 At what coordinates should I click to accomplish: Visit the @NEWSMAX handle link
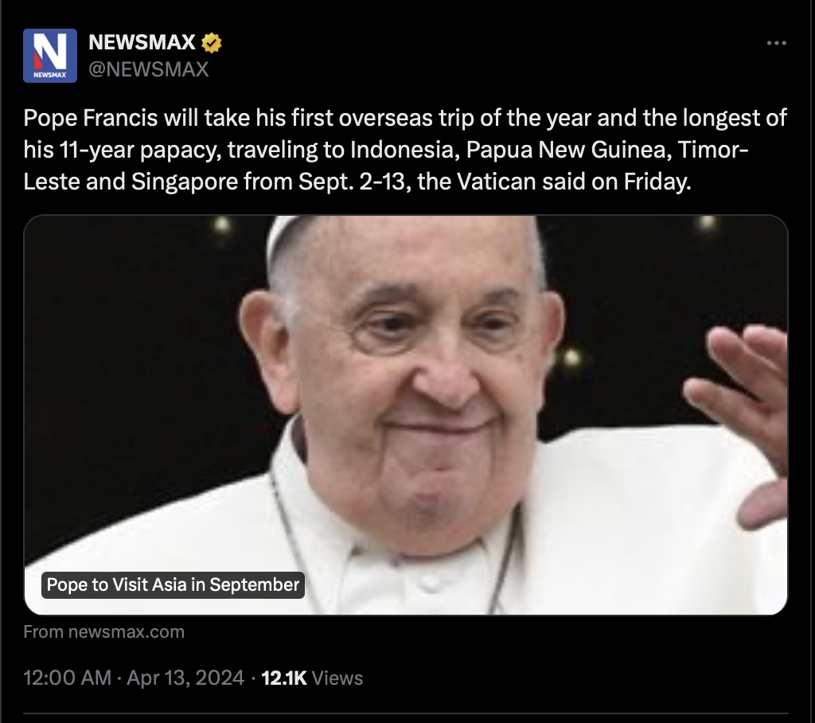149,69
